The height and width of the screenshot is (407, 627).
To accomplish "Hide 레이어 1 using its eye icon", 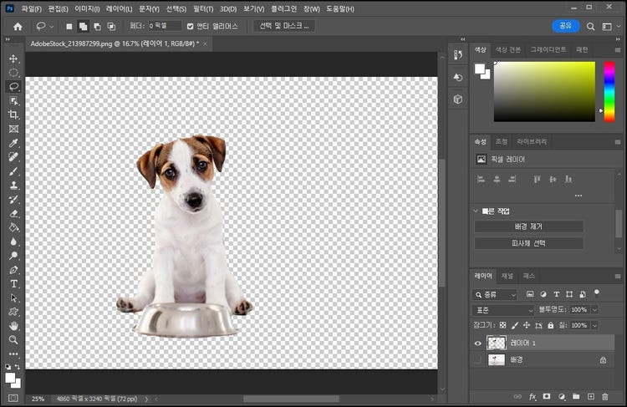I will coord(478,343).
